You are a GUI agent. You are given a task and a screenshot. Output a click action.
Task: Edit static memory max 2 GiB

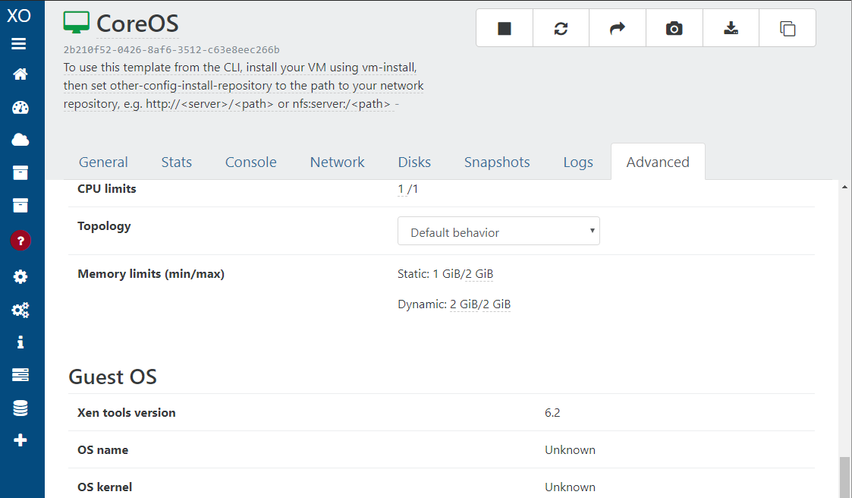tap(479, 274)
